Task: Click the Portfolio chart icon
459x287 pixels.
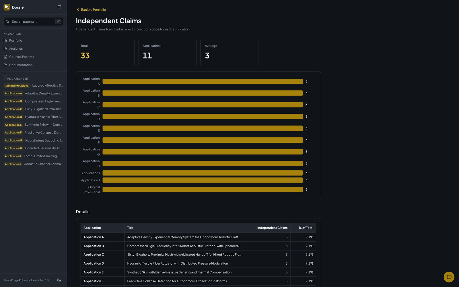Action: pos(5,40)
